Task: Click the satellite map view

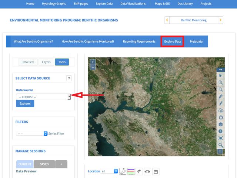Action: pos(156,106)
